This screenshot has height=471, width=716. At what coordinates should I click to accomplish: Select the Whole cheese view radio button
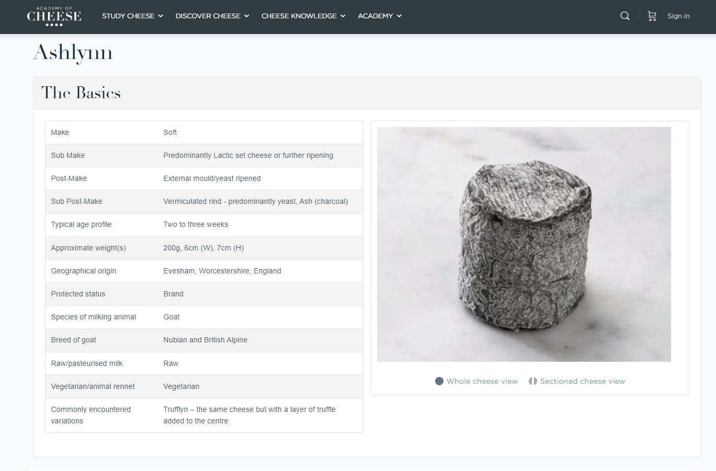point(439,381)
